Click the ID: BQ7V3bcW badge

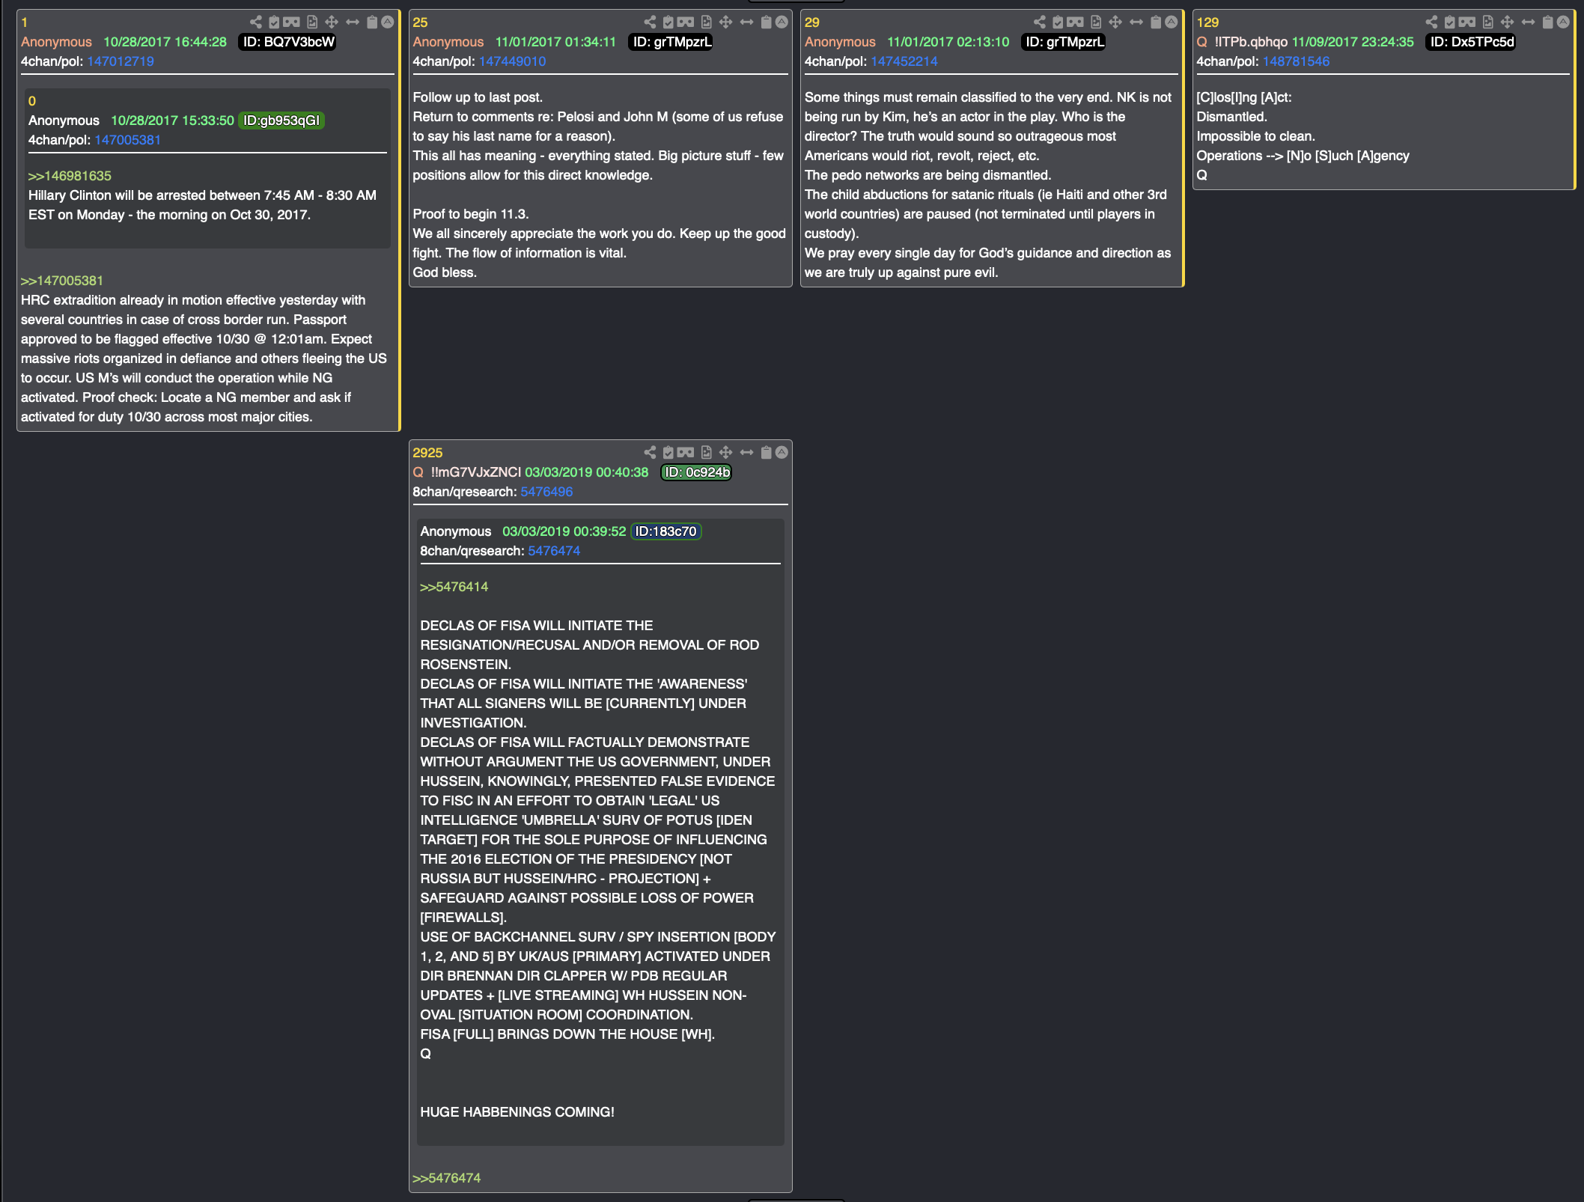(x=288, y=42)
